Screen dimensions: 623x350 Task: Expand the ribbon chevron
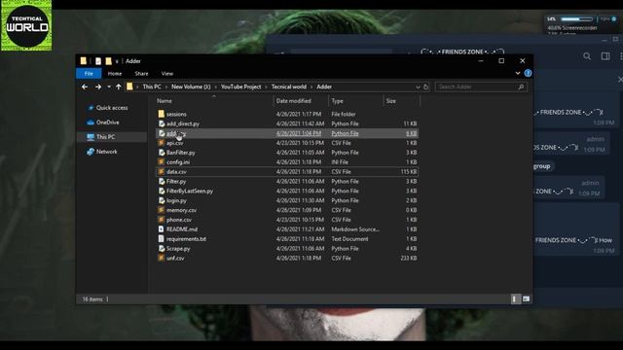tap(517, 73)
